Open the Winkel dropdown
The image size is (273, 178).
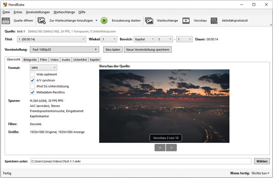109,39
